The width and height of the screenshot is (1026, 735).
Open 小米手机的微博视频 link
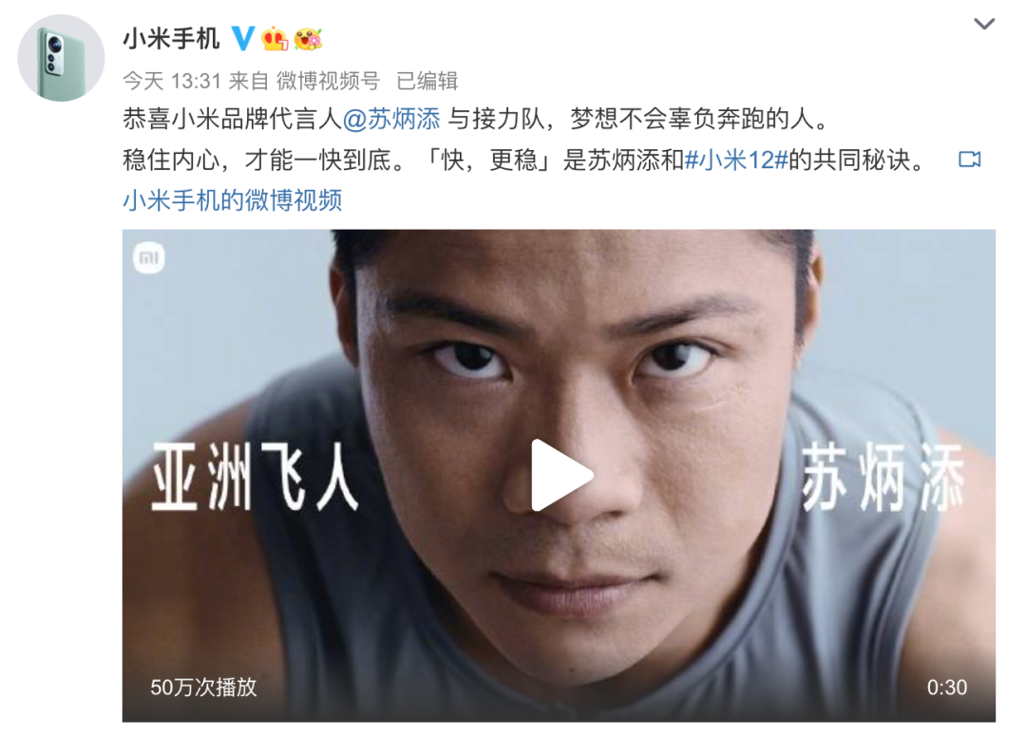tap(233, 200)
